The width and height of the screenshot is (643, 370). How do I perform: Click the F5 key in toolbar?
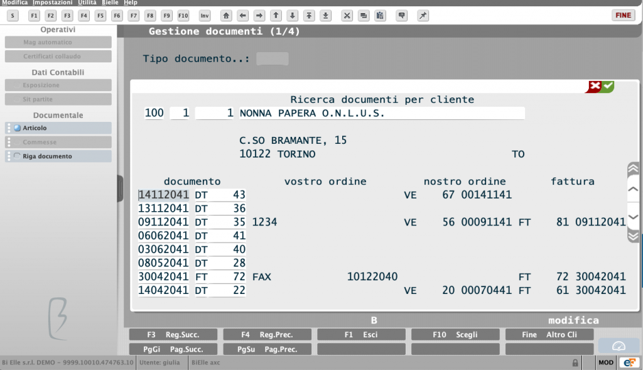[x=100, y=16]
